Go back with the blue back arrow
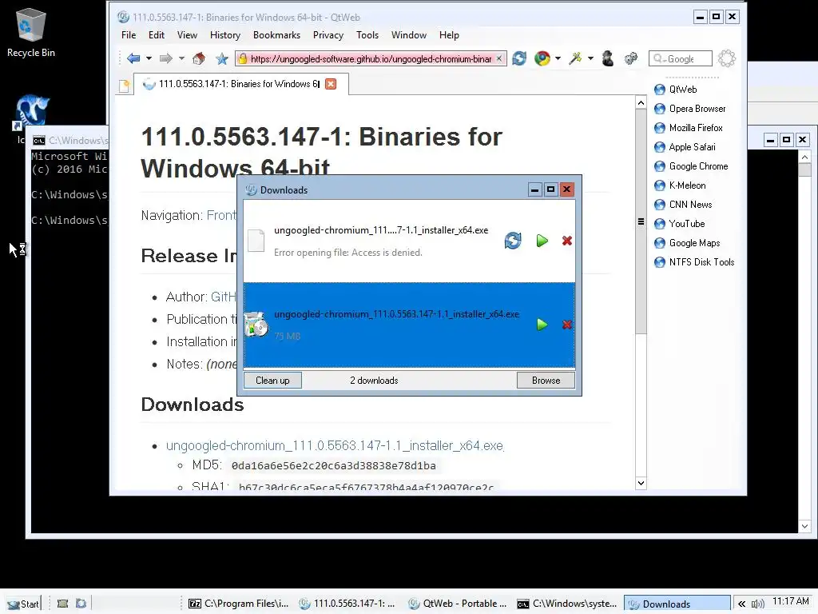This screenshot has height=614, width=818. tap(133, 58)
